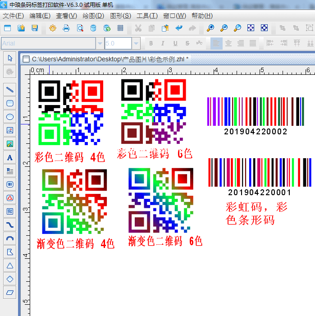Click the Paste clipboard icon
Screen dimensions: 315x316
[x=165, y=28]
